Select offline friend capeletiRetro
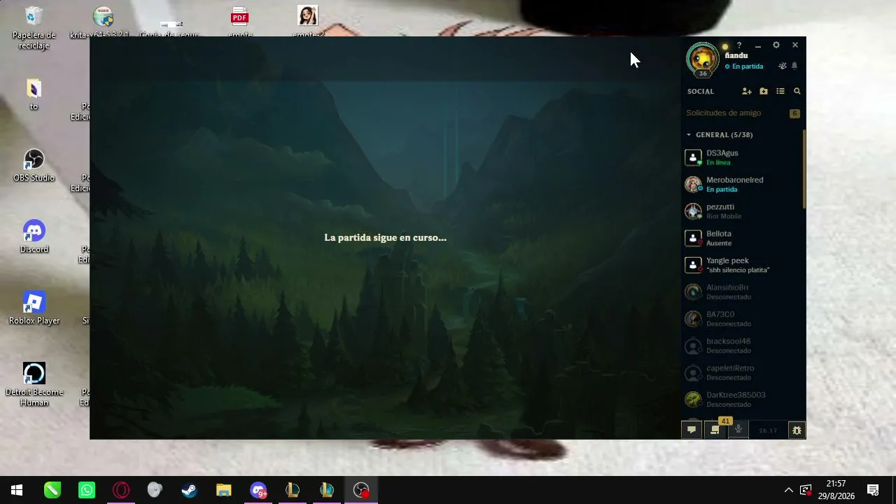The height and width of the screenshot is (504, 896). tap(742, 373)
